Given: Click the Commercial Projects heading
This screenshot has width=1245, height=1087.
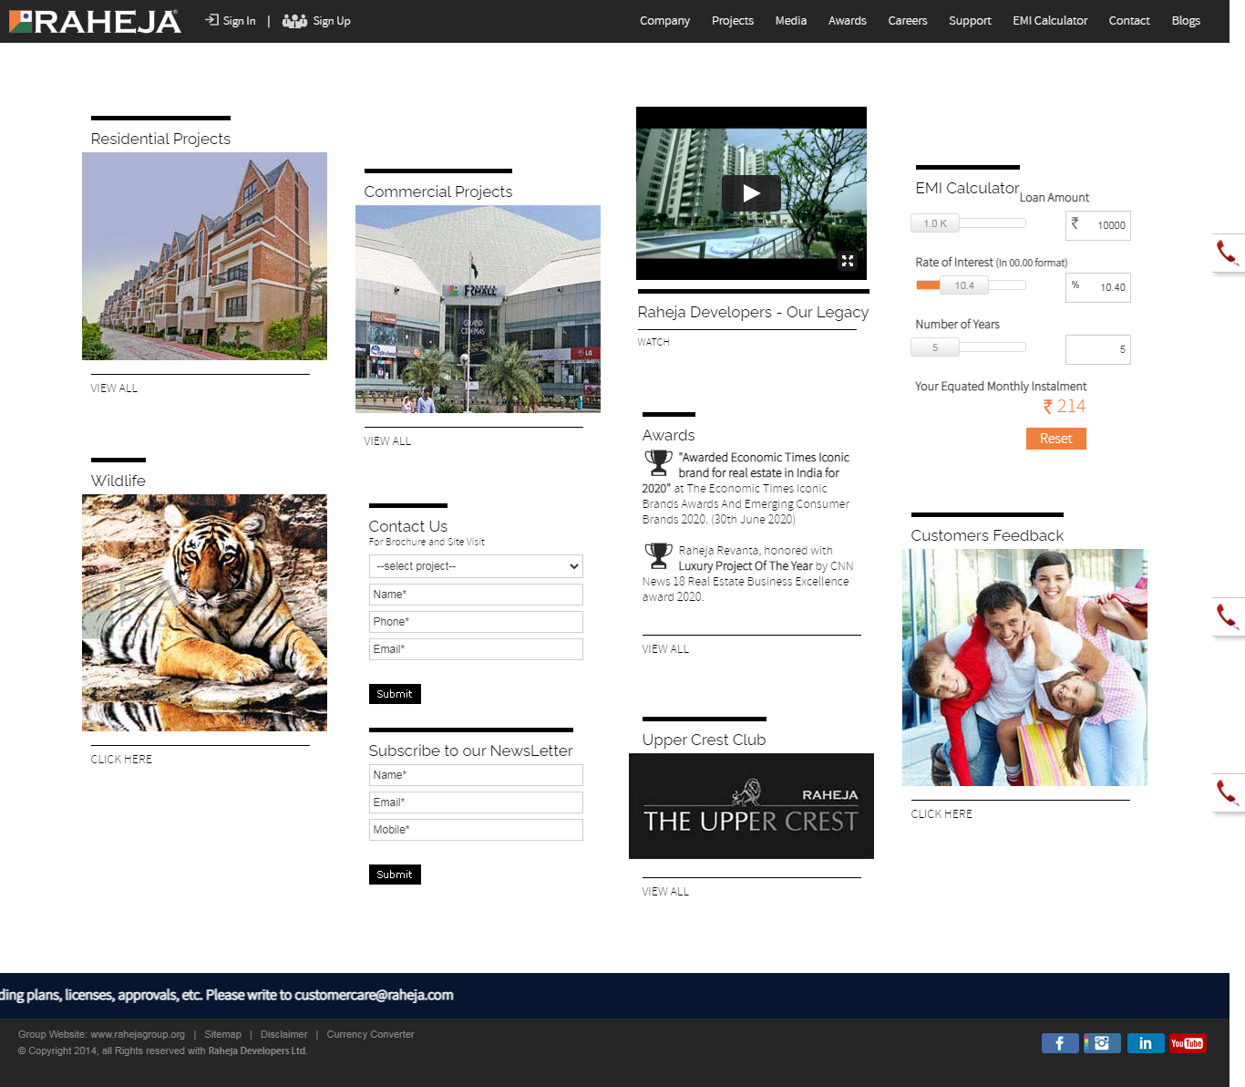Looking at the screenshot, I should point(438,192).
